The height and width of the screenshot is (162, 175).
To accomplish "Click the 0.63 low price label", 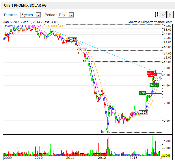I will (x=105, y=131).
